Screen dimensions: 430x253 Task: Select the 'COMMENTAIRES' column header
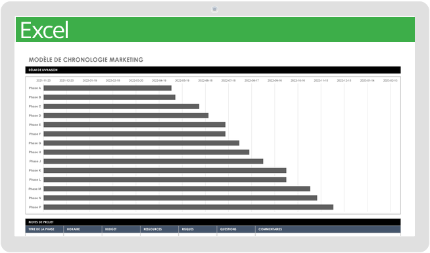coord(328,229)
